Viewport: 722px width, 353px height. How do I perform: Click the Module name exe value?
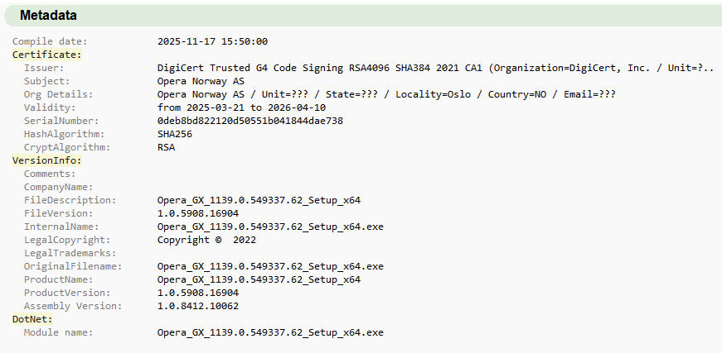point(270,332)
